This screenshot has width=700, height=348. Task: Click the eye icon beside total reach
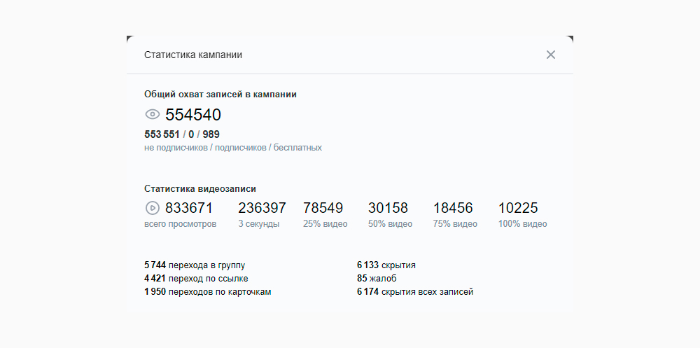153,114
